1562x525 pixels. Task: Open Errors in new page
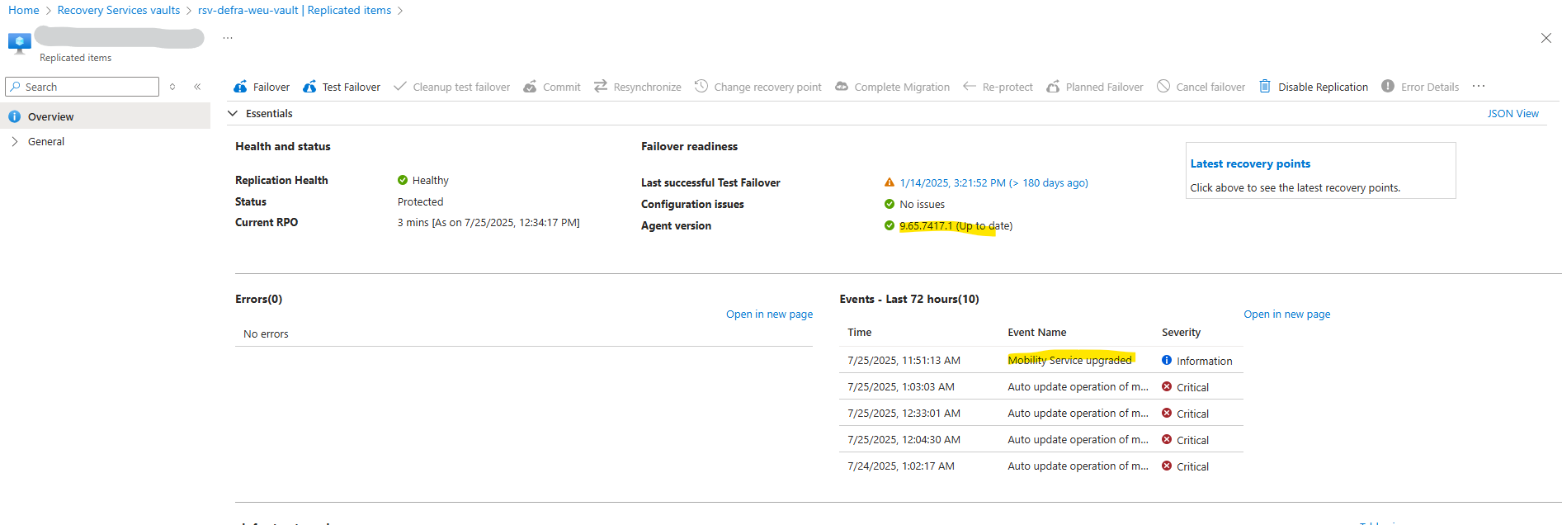(769, 315)
